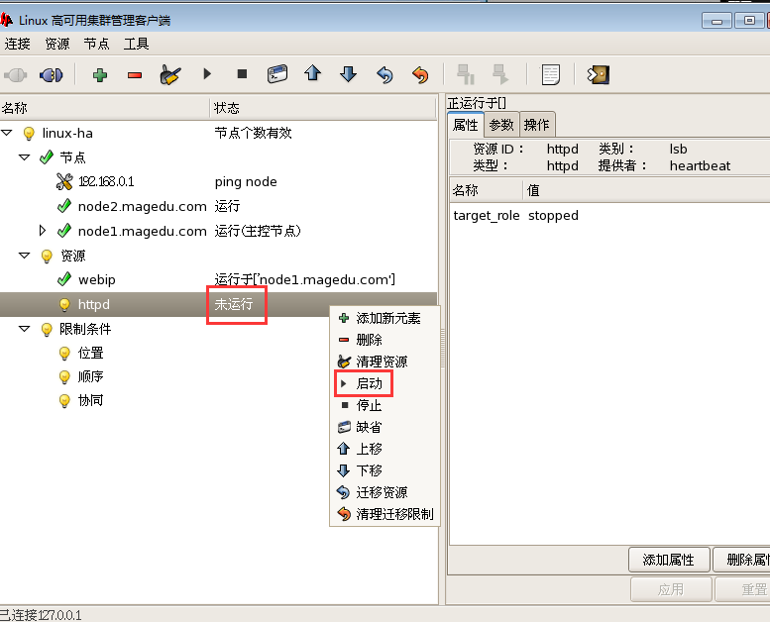Viewport: 770px width, 622px height.
Task: Expand the node1.magedu.com node
Action: tap(43, 231)
